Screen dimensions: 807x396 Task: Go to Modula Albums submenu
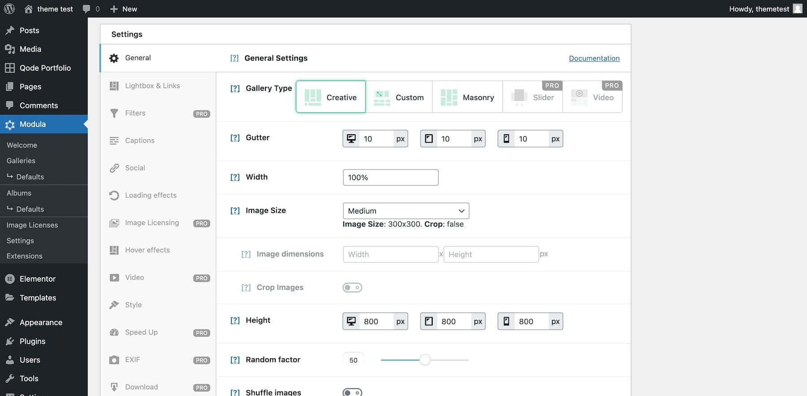coord(19,193)
